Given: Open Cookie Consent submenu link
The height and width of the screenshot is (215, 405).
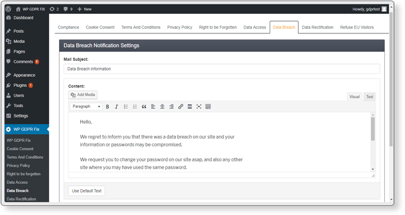Looking at the screenshot, I should tap(20, 149).
